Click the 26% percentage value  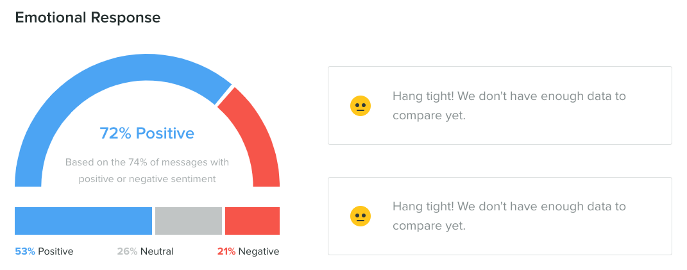tap(127, 251)
